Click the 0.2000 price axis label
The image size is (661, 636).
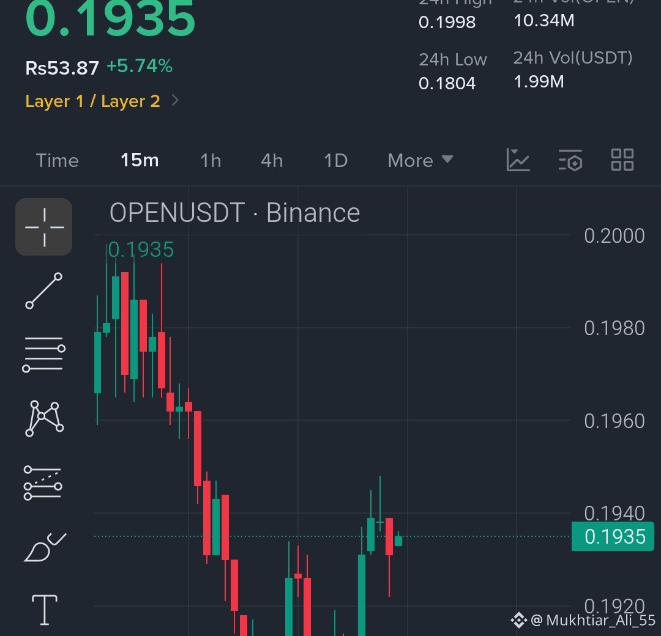[614, 236]
